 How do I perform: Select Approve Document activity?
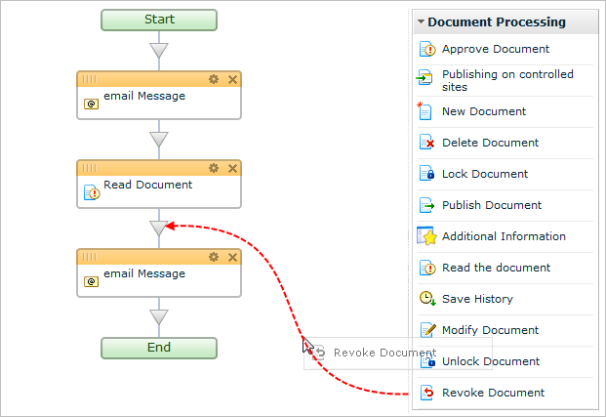(495, 49)
